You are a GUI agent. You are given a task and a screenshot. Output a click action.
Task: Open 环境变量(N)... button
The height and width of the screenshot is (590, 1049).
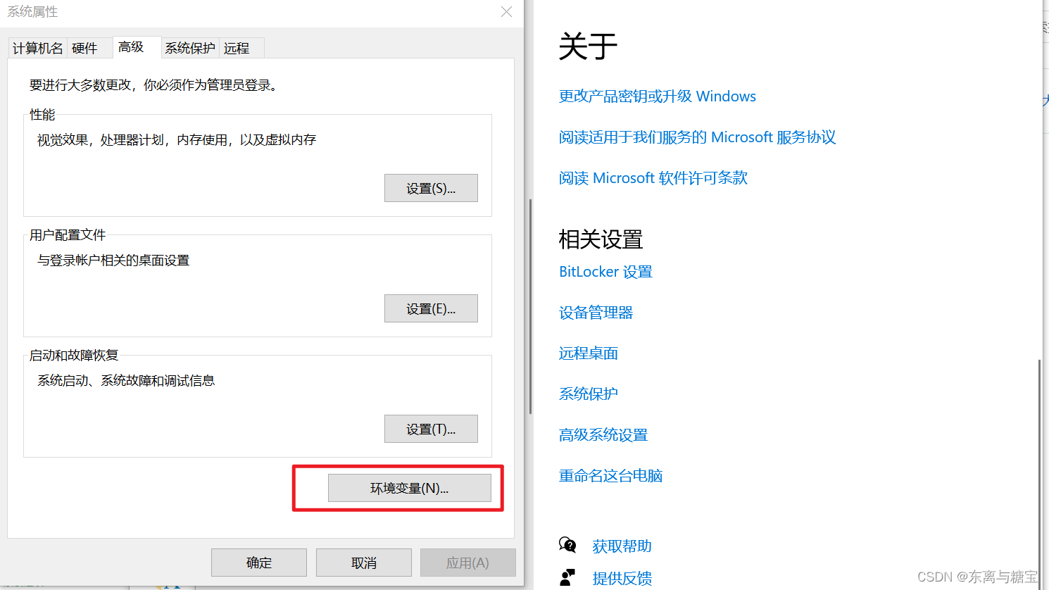410,488
